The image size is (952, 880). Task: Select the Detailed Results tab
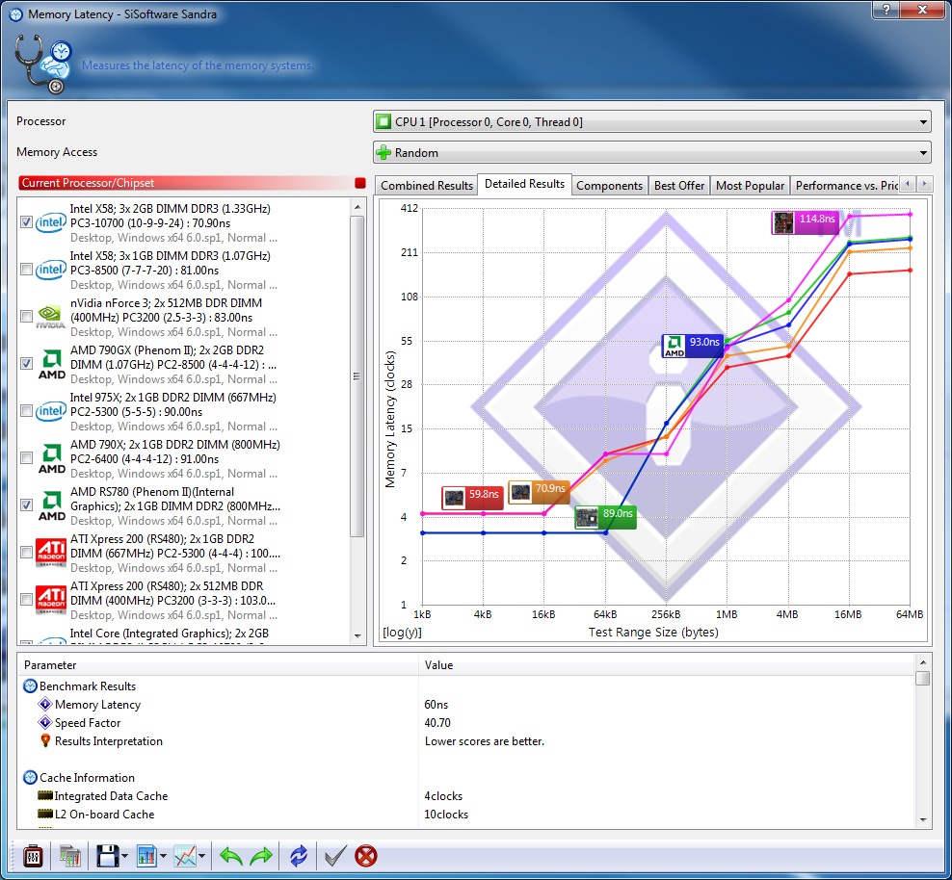[x=524, y=184]
